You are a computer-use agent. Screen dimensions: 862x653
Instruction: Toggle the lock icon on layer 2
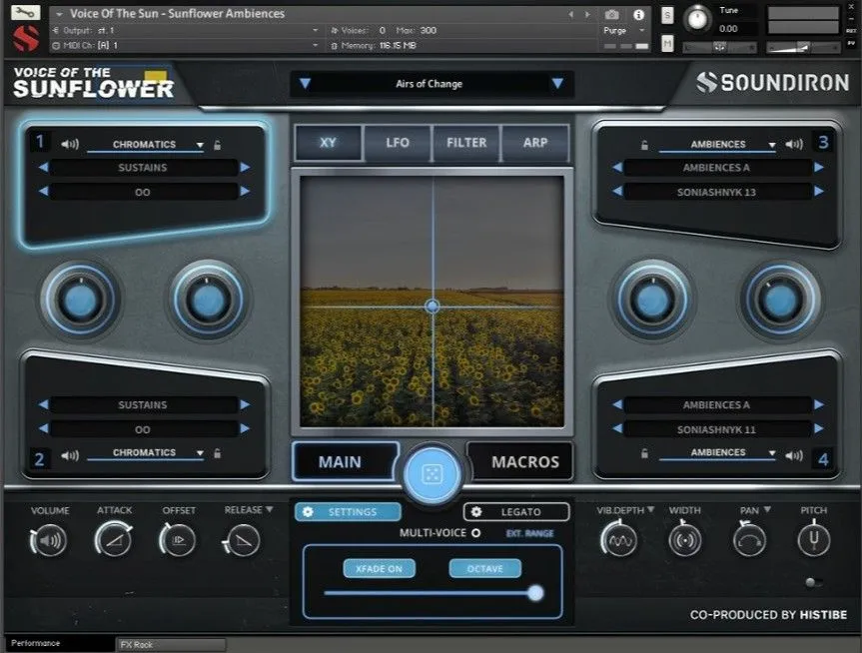pyautogui.click(x=217, y=453)
